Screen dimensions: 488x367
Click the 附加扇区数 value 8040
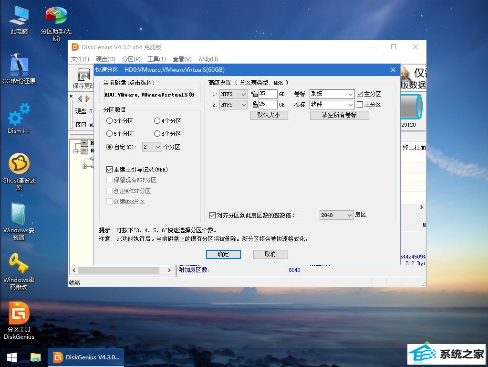click(294, 270)
